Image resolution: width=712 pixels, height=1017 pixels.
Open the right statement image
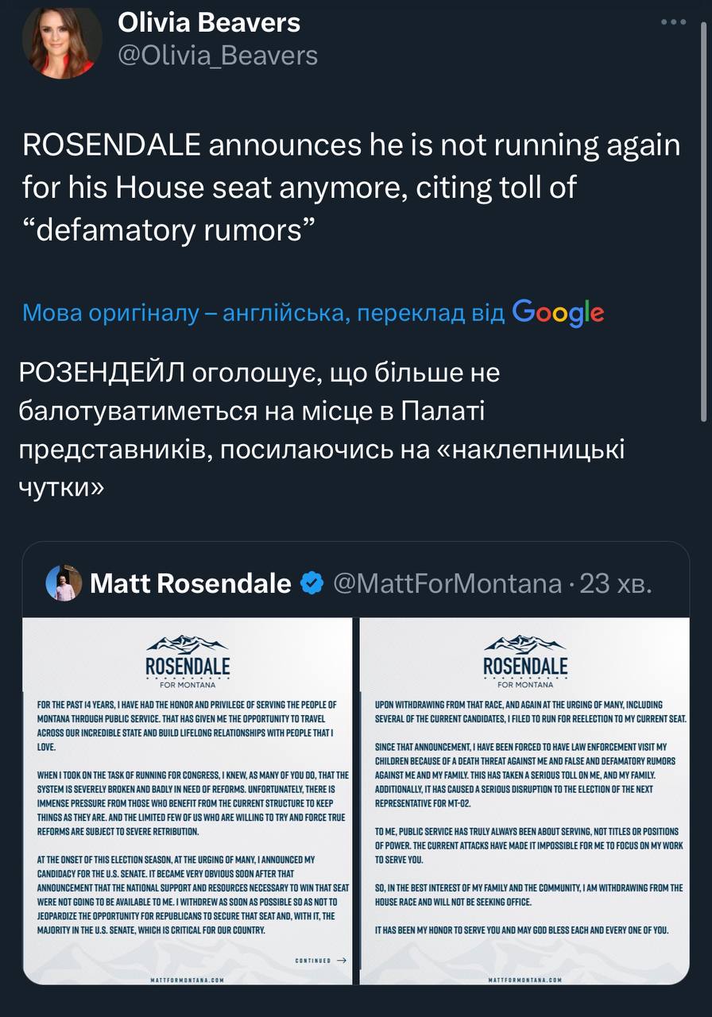(x=524, y=802)
